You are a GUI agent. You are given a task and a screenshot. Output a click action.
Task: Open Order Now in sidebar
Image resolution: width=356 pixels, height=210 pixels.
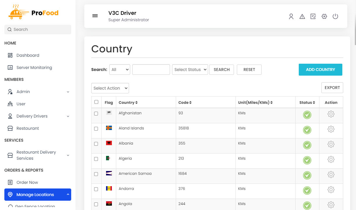coord(27,182)
